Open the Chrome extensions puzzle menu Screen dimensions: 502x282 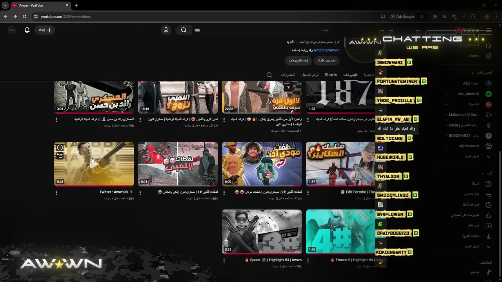pyautogui.click(x=473, y=16)
